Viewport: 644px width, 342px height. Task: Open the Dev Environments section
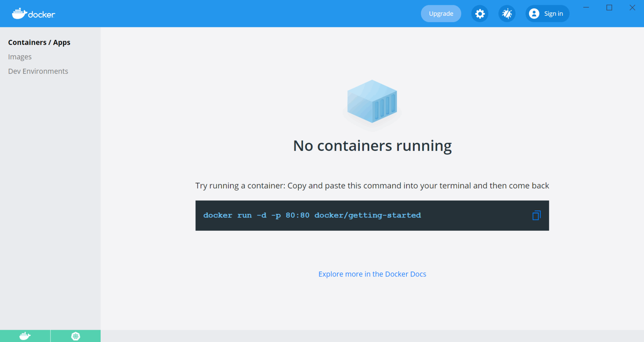(x=38, y=71)
